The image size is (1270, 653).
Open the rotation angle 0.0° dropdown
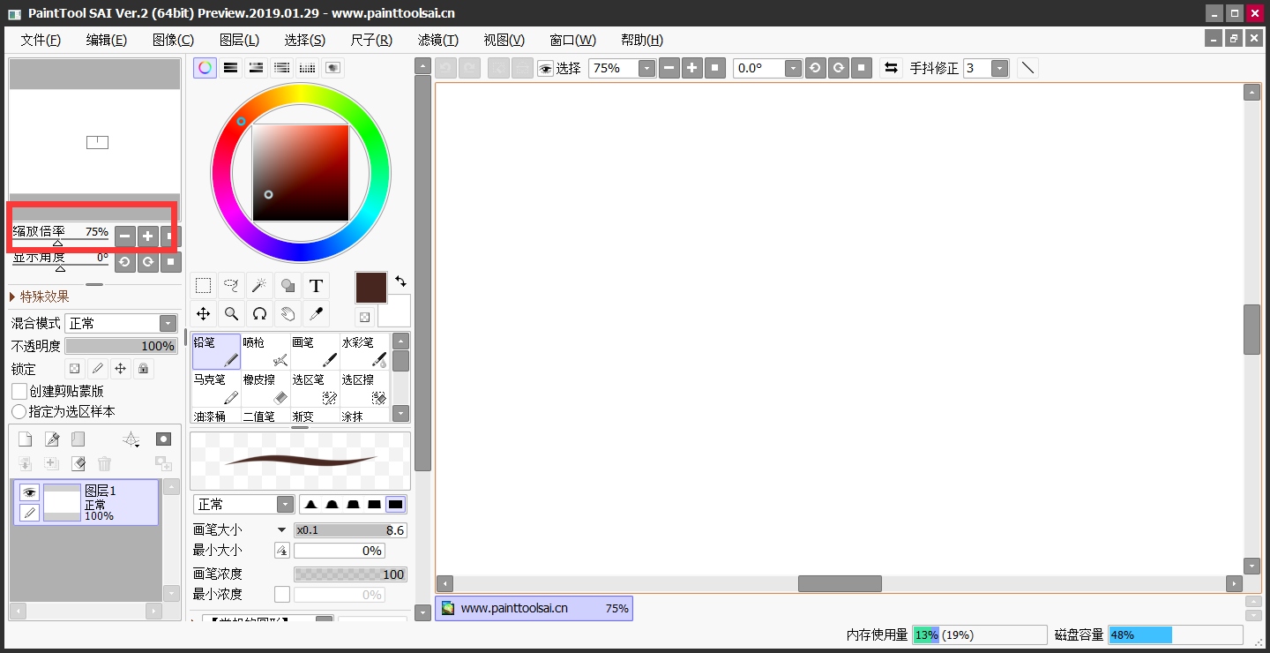[793, 68]
